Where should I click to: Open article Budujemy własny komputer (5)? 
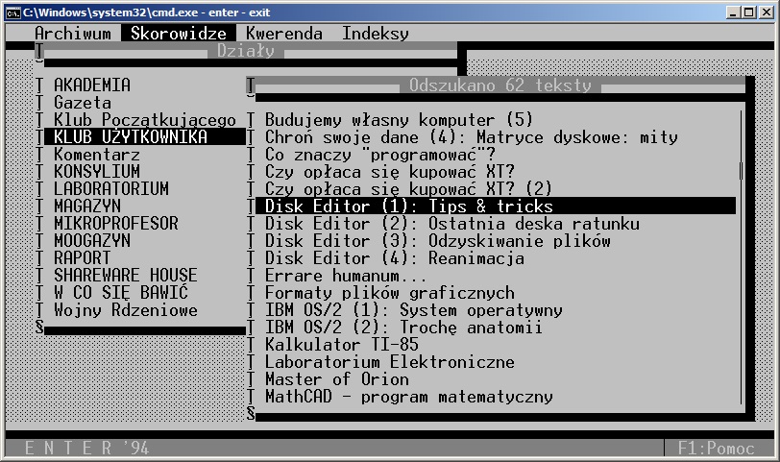point(399,120)
